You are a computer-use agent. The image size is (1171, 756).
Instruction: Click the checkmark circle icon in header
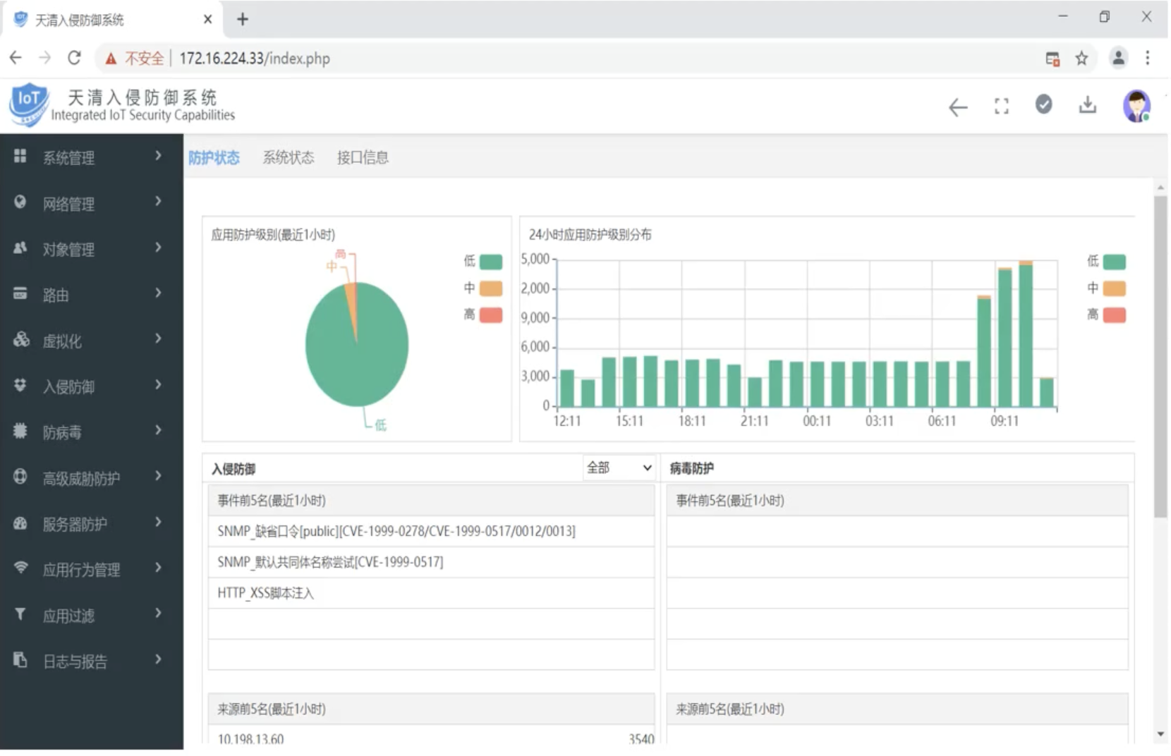1043,104
